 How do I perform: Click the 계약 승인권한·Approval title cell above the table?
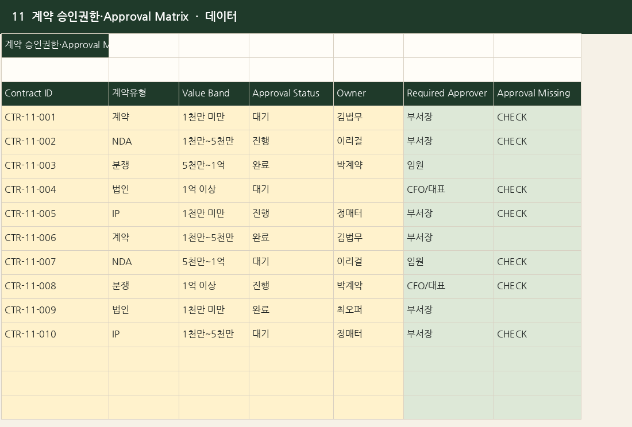(55, 45)
